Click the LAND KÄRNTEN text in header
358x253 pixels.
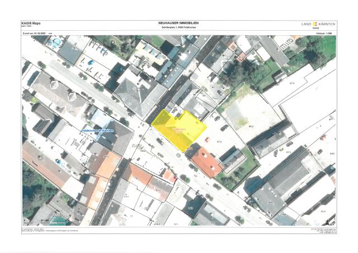tap(326, 24)
